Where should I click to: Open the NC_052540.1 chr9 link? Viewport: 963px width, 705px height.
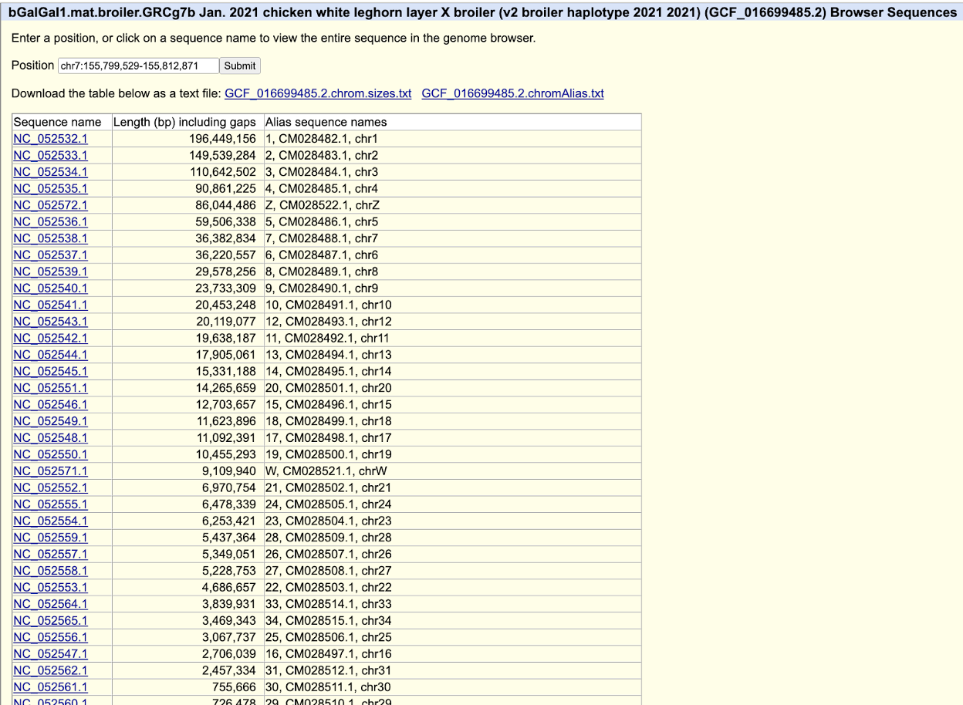(x=50, y=288)
